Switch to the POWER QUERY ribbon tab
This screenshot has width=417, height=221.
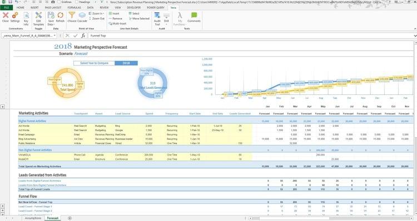tap(156, 7)
